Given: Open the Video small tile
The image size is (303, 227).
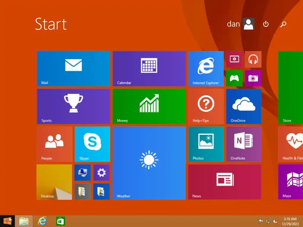Looking at the screenshot, I should click(x=234, y=59).
